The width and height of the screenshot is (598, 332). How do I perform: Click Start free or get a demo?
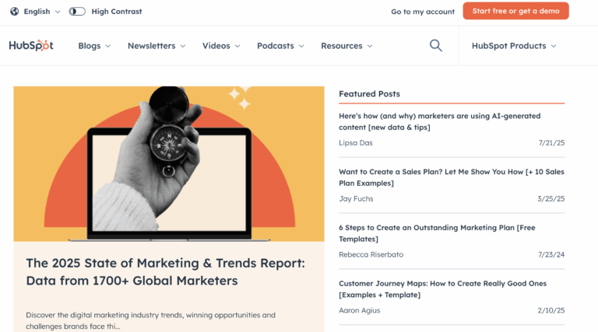[x=515, y=11]
